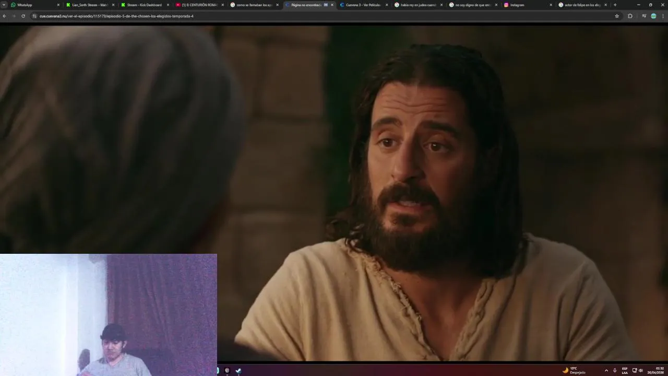
Task: Click the webcam overlay thumbnail
Action: pyautogui.click(x=109, y=315)
